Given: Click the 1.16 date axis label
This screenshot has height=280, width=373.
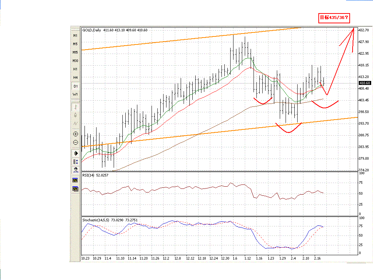Looking at the screenshot, I should click(x=259, y=258).
